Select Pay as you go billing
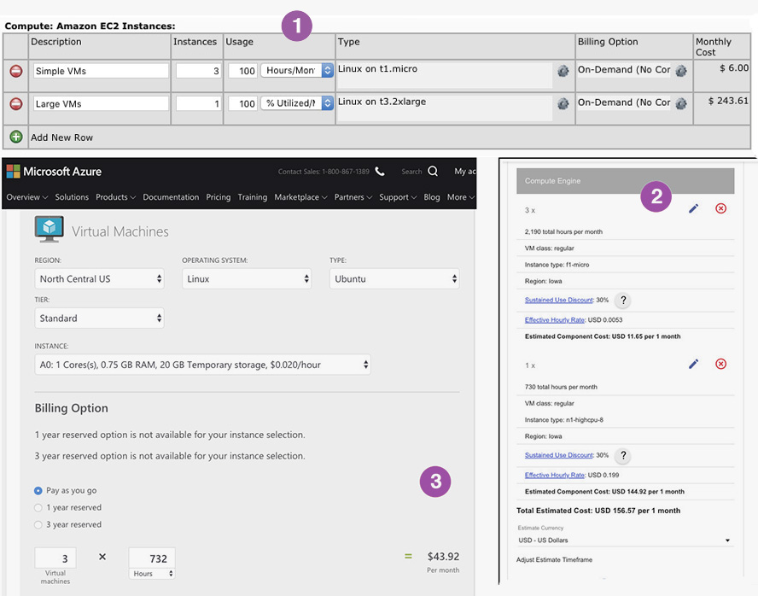The height and width of the screenshot is (596, 758). pos(38,491)
